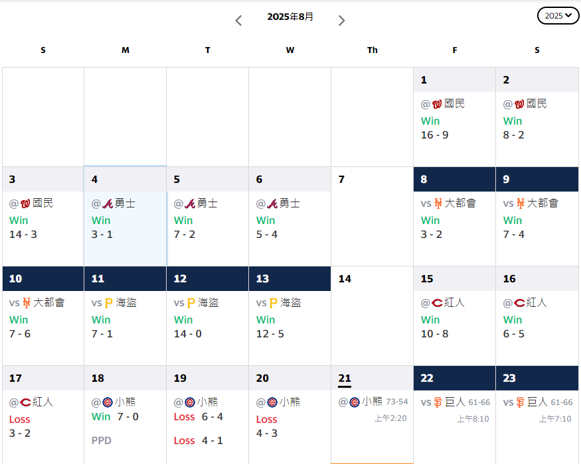Click Braves logo on August 4

coord(108,203)
